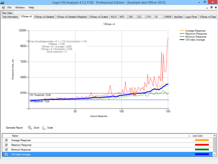
Task: Uncheck the Maximum Response checkbox
Action: point(6,145)
